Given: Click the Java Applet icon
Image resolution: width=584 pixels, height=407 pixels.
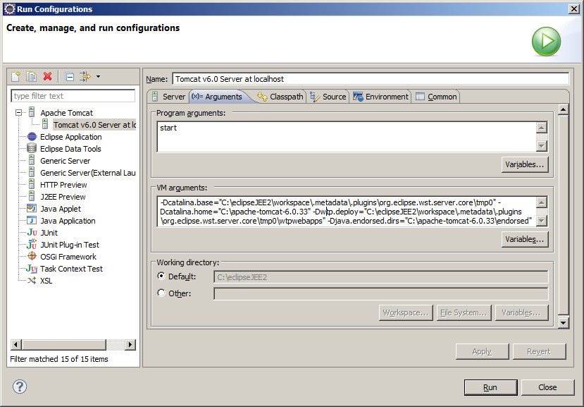Looking at the screenshot, I should [x=32, y=209].
